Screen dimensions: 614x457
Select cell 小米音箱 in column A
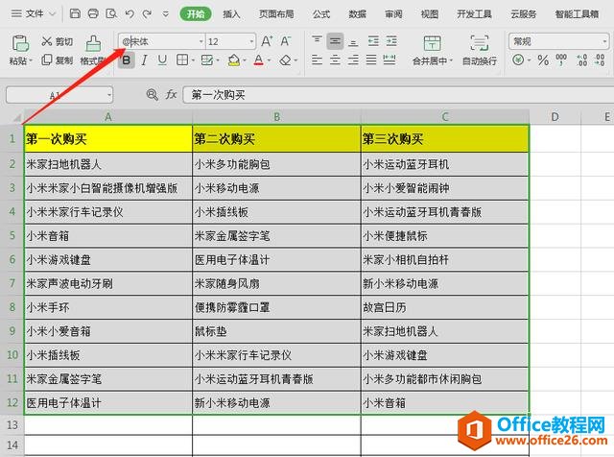point(108,236)
